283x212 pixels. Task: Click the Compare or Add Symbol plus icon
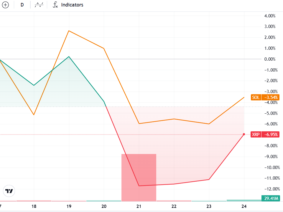click(x=6, y=5)
